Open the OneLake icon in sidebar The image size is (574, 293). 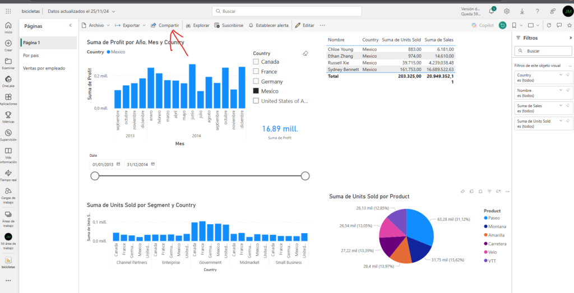(x=8, y=80)
